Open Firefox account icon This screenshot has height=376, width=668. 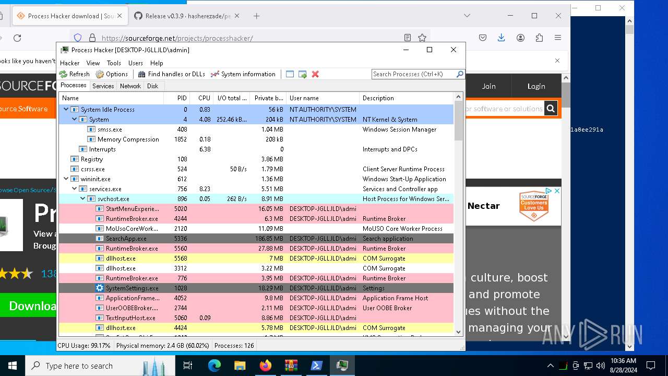coord(520,38)
